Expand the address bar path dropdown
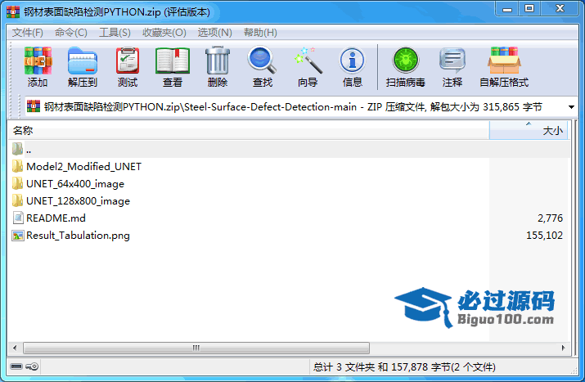The width and height of the screenshot is (585, 382). 571,107
